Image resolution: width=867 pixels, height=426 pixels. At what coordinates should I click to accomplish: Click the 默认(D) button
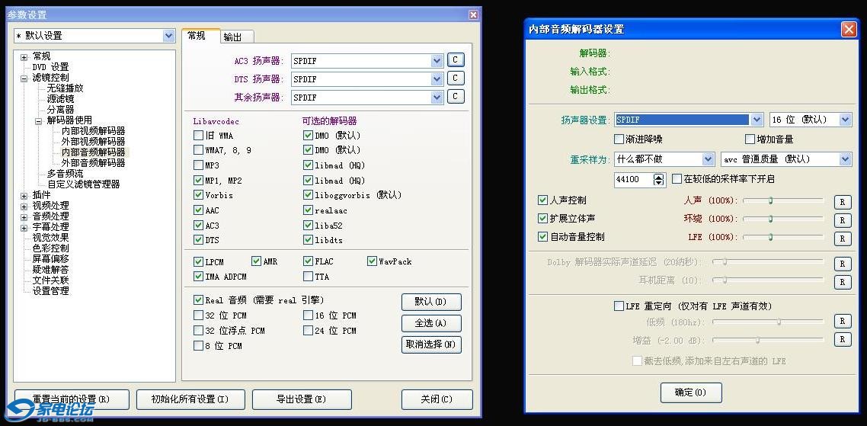[x=431, y=302]
